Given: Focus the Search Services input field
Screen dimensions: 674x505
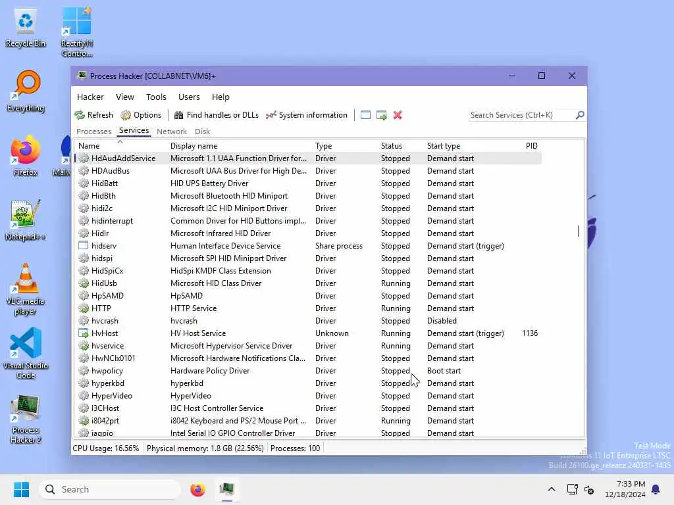Looking at the screenshot, I should tap(522, 115).
